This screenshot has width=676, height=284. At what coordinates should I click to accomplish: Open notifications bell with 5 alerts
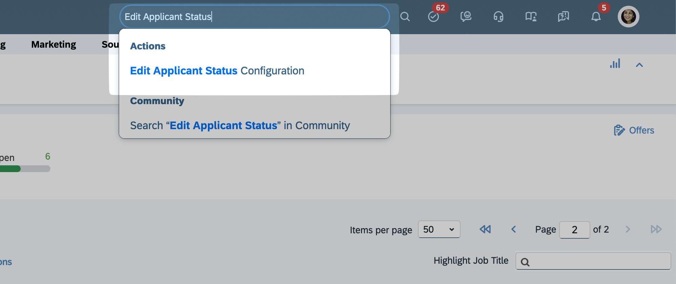click(596, 17)
